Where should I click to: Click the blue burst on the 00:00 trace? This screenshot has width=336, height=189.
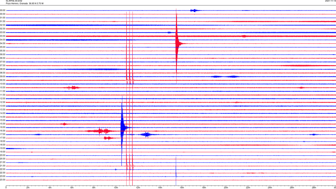pyautogui.click(x=195, y=10)
